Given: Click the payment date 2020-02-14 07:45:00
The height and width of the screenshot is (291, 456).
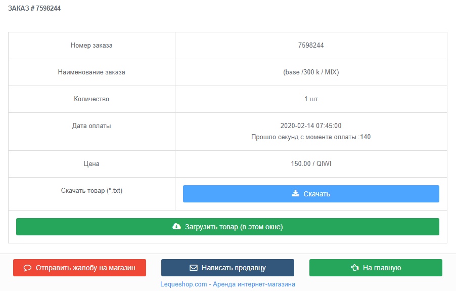Looking at the screenshot, I should (x=311, y=126).
